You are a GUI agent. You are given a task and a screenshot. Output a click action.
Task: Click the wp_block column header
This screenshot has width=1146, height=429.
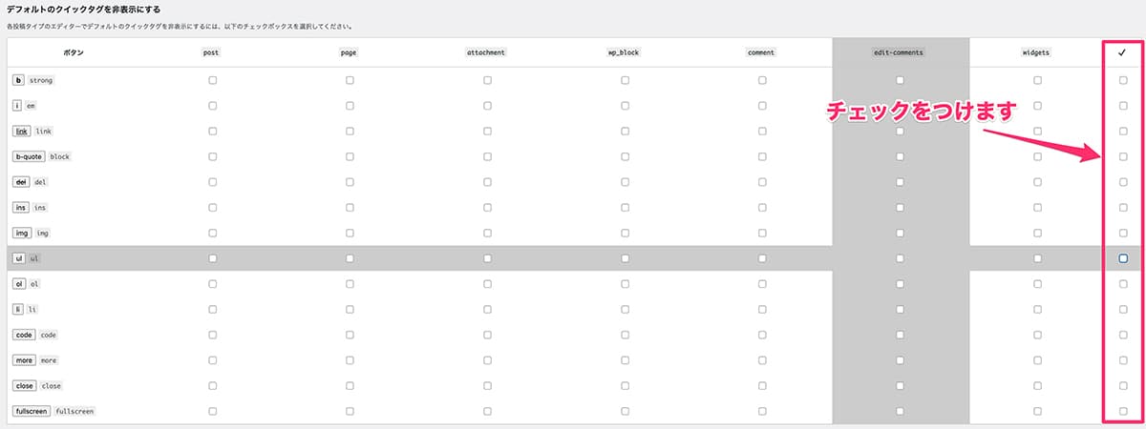click(625, 52)
